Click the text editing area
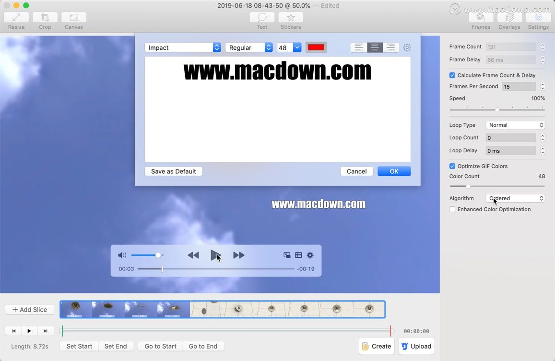This screenshot has height=361, width=555. (x=277, y=109)
